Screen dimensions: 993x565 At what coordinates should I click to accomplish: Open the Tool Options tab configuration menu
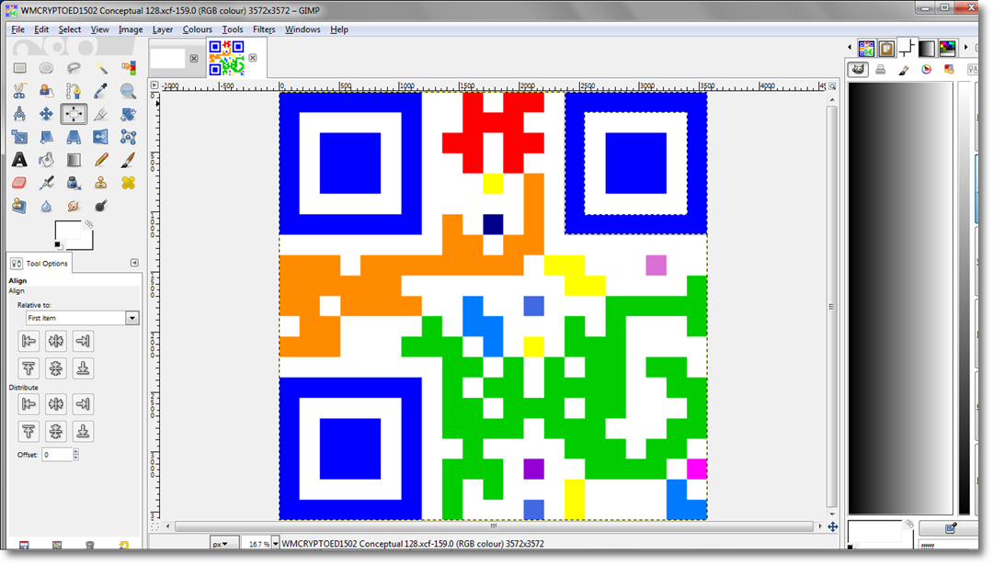(x=134, y=263)
